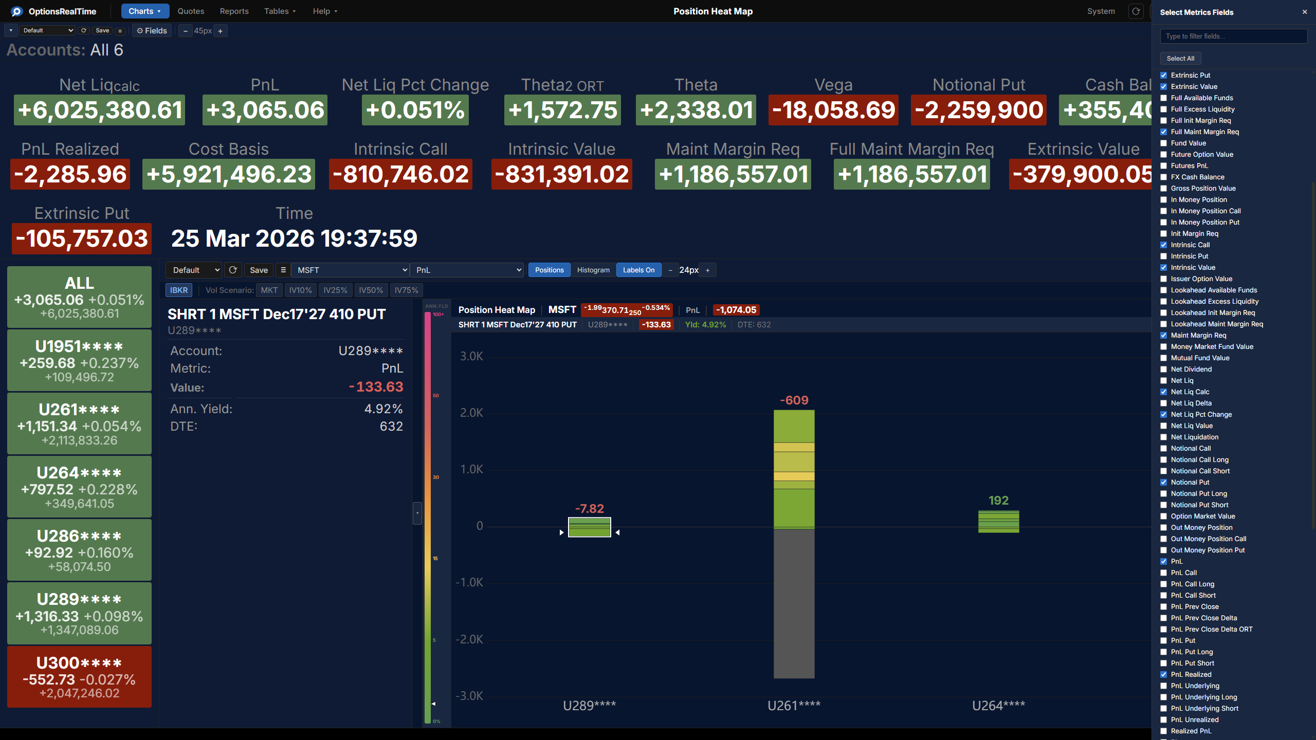
Task: Click the Fields gear button
Action: [151, 30]
